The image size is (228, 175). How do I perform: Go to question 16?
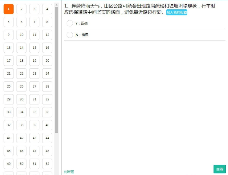click(x=47, y=48)
